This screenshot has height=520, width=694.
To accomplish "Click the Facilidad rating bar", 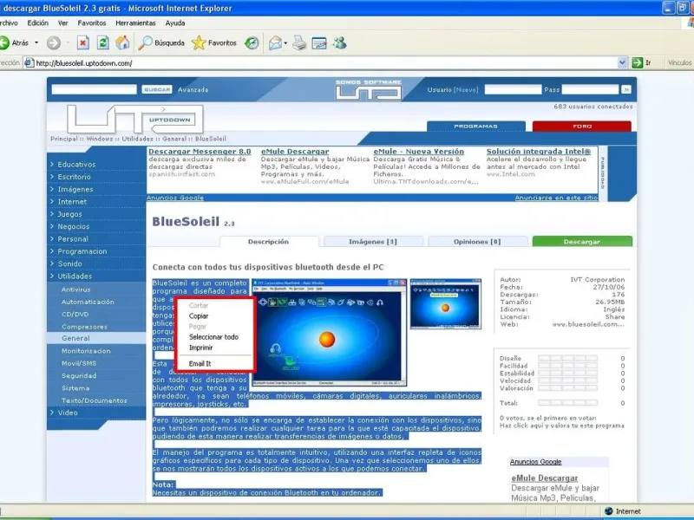I will (568, 366).
